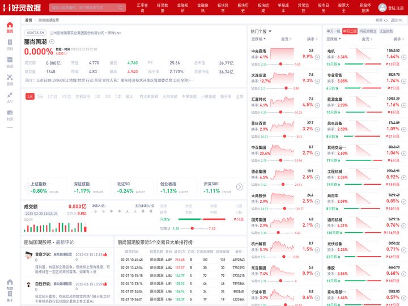Switch to the 证监指数 tab

[x=386, y=31]
